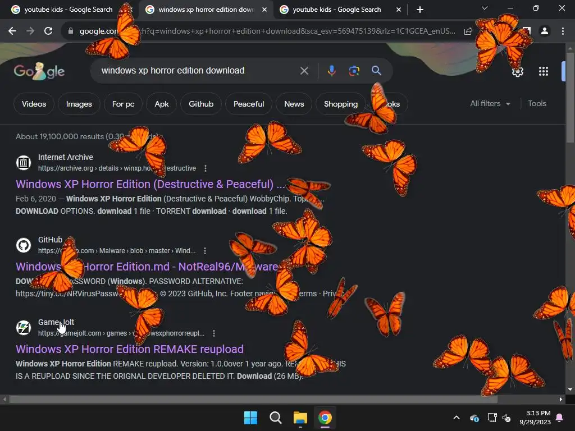This screenshot has width=575, height=431.
Task: Submit search with the magnifier icon
Action: pos(376,70)
